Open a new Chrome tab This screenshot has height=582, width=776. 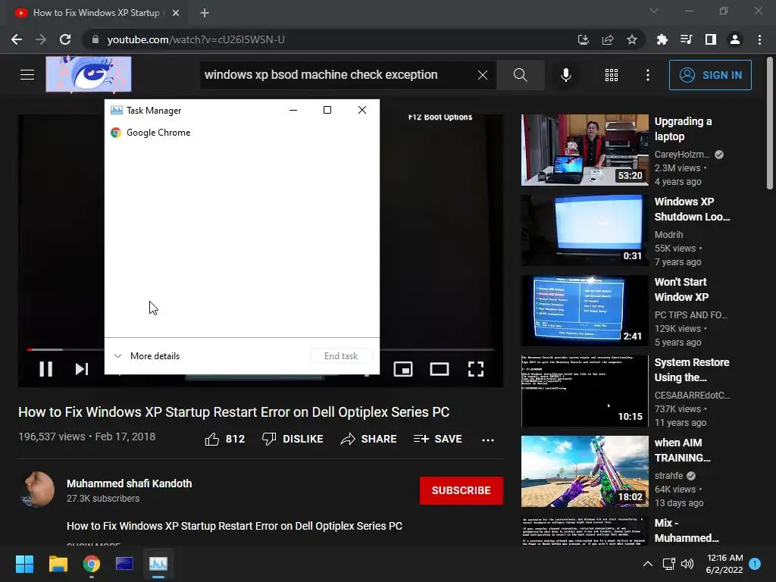pos(205,13)
